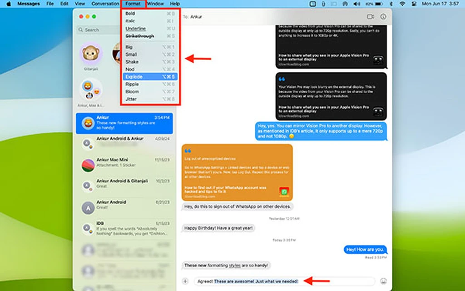Open the black Vision Pro card with quote marks
465x291 pixels.
[x=331, y=96]
